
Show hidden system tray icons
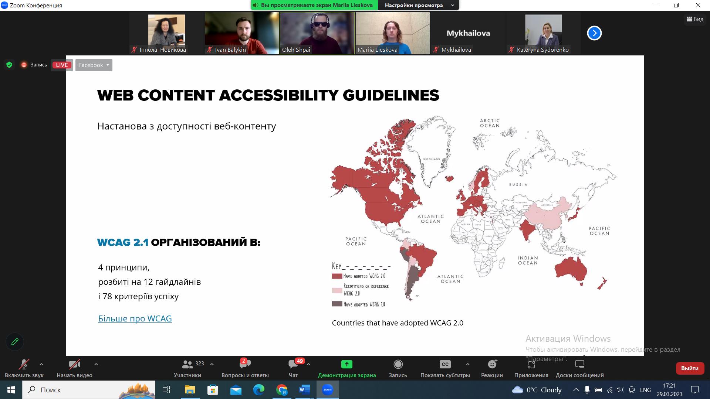click(576, 390)
